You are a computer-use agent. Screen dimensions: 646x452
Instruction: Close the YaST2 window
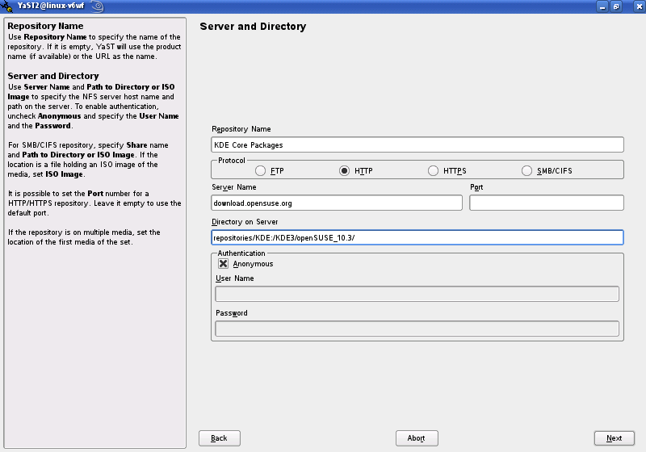[639, 6]
